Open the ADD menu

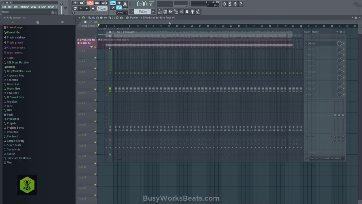pos(16,7)
